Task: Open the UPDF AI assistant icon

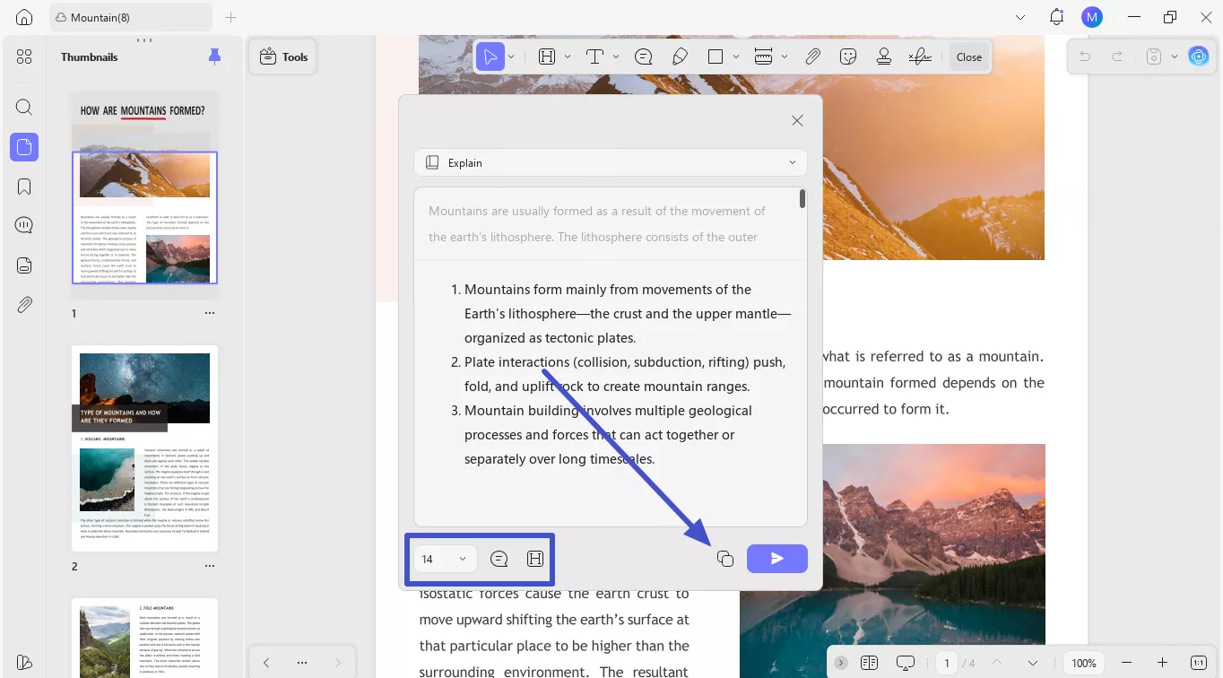Action: pyautogui.click(x=1199, y=56)
